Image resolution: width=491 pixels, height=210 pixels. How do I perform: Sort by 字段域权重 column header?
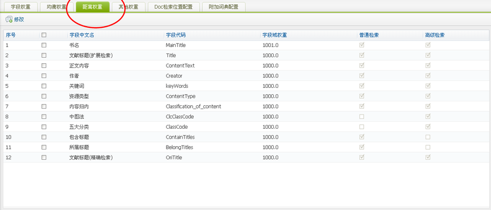274,35
